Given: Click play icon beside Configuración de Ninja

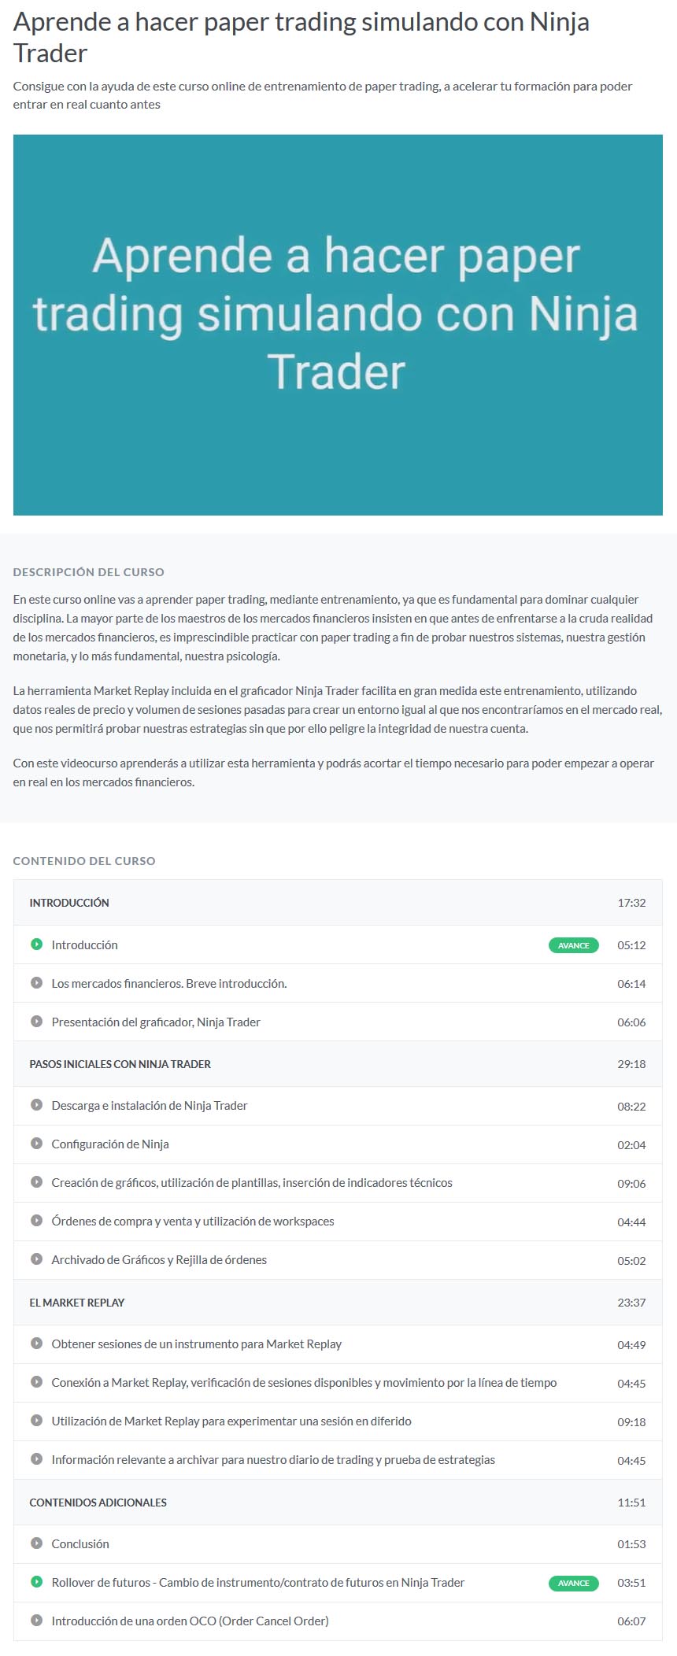Looking at the screenshot, I should (36, 1143).
